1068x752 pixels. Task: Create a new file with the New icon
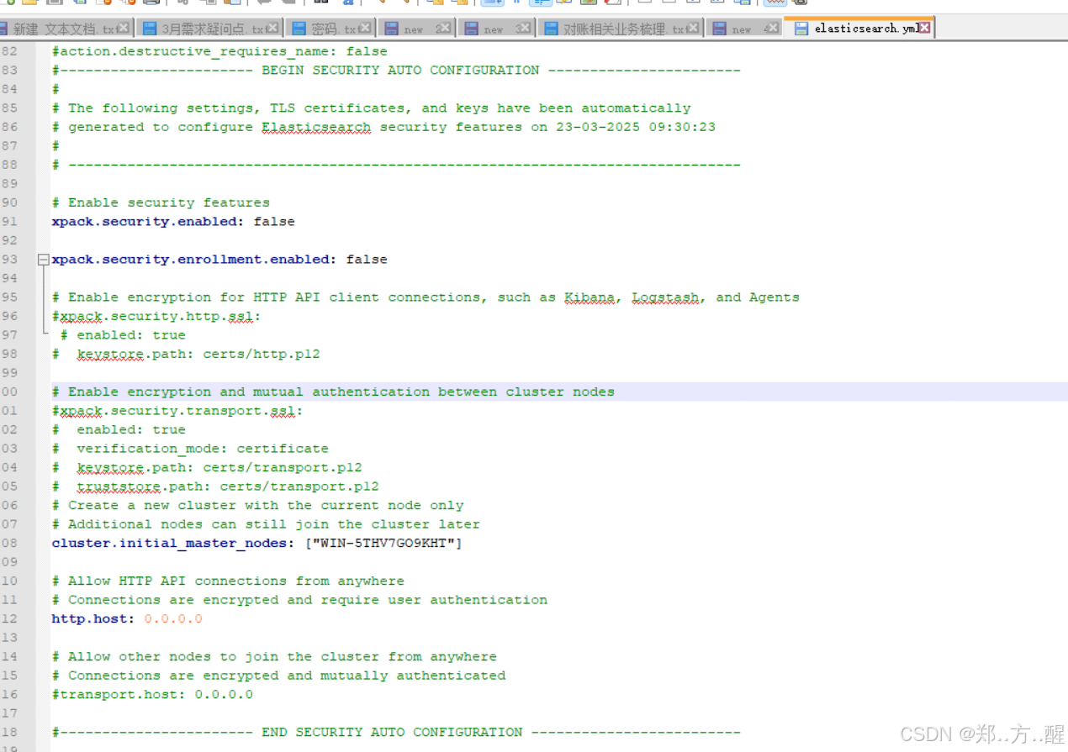tap(8, 3)
